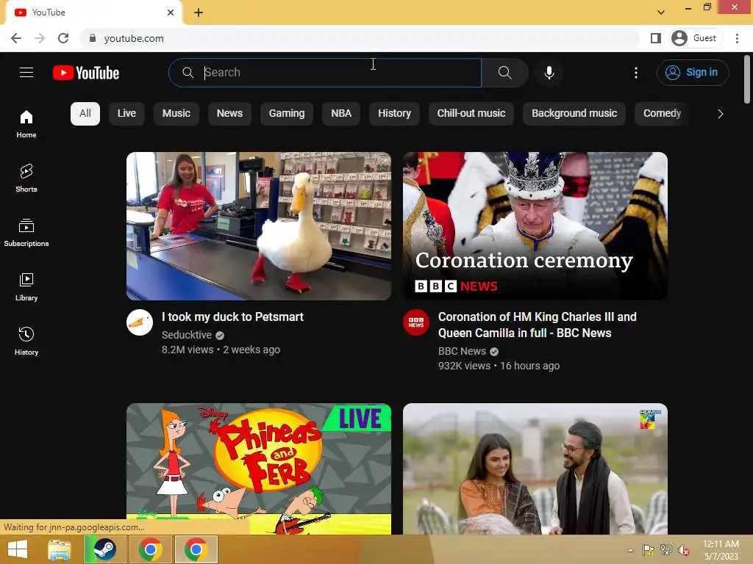Open Chrome three-dot menu
Screen dimensions: 753x564
coord(737,38)
